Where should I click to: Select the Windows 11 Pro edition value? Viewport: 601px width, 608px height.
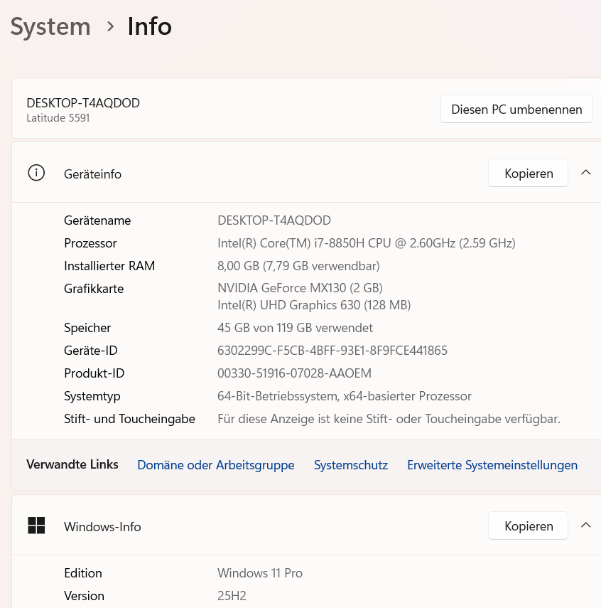click(259, 573)
